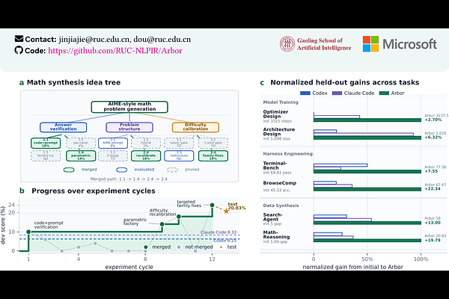Click the Arbor green legend swatch
The width and height of the screenshot is (449, 299).
384,93
